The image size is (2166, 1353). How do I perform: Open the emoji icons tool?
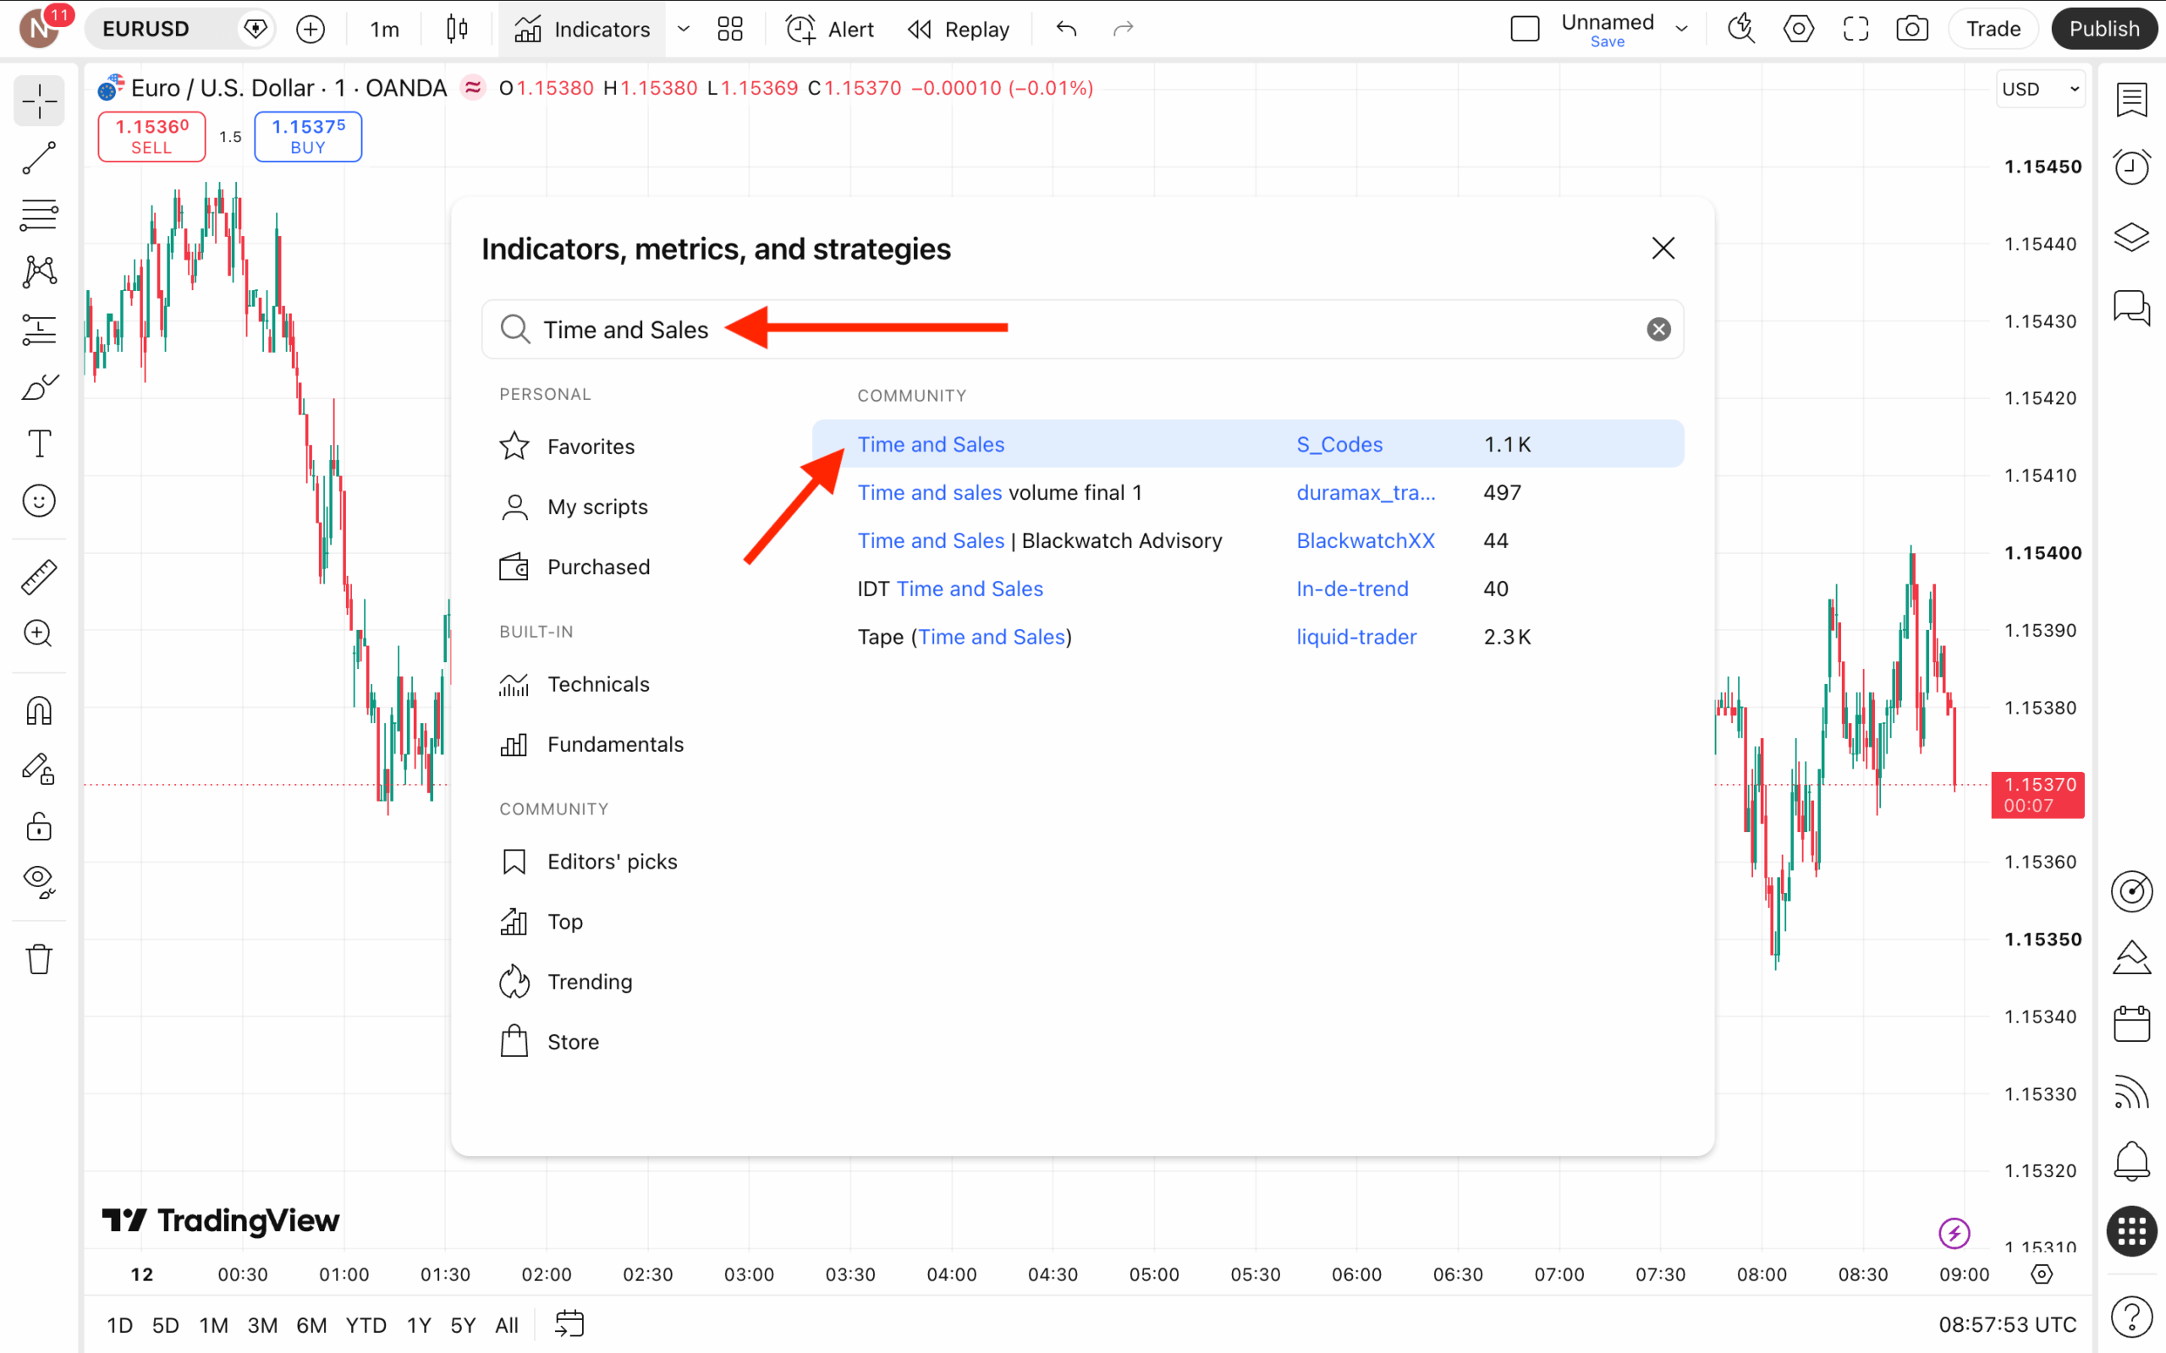coord(38,501)
